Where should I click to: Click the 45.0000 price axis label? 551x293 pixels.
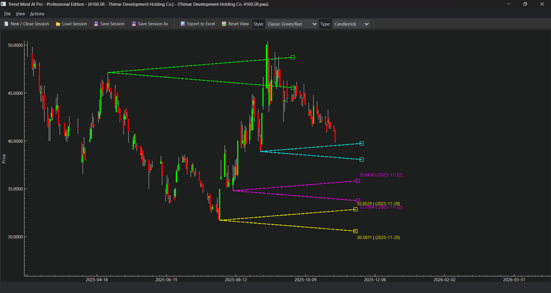(x=15, y=93)
